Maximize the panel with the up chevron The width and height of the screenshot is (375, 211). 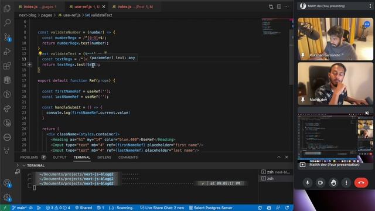(279, 157)
